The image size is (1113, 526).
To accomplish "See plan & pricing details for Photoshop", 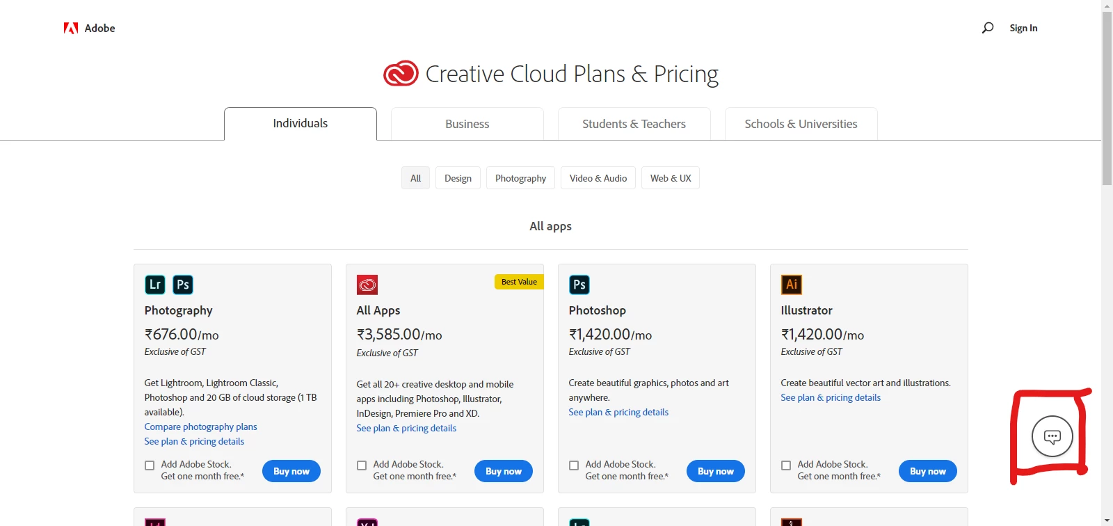I will pyautogui.click(x=619, y=412).
